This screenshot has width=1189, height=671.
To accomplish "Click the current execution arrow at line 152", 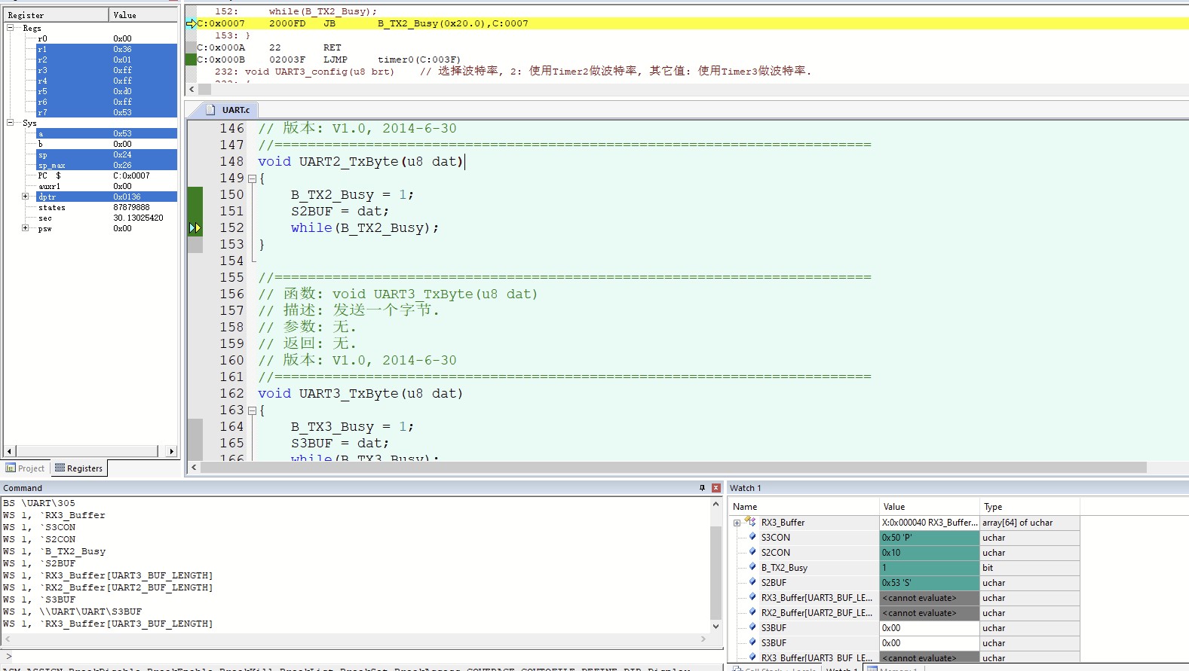I will pyautogui.click(x=195, y=227).
